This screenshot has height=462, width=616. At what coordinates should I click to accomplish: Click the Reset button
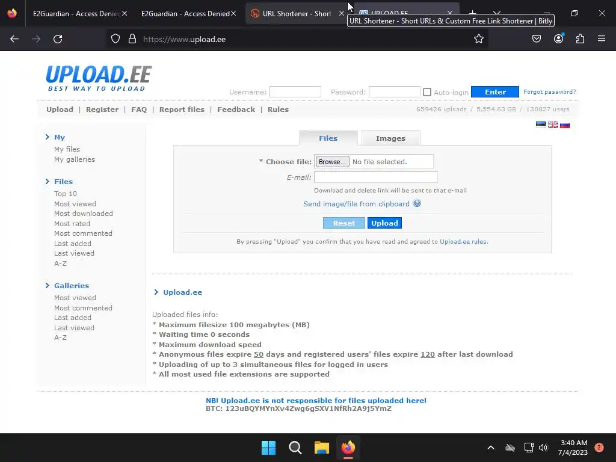[343, 223]
